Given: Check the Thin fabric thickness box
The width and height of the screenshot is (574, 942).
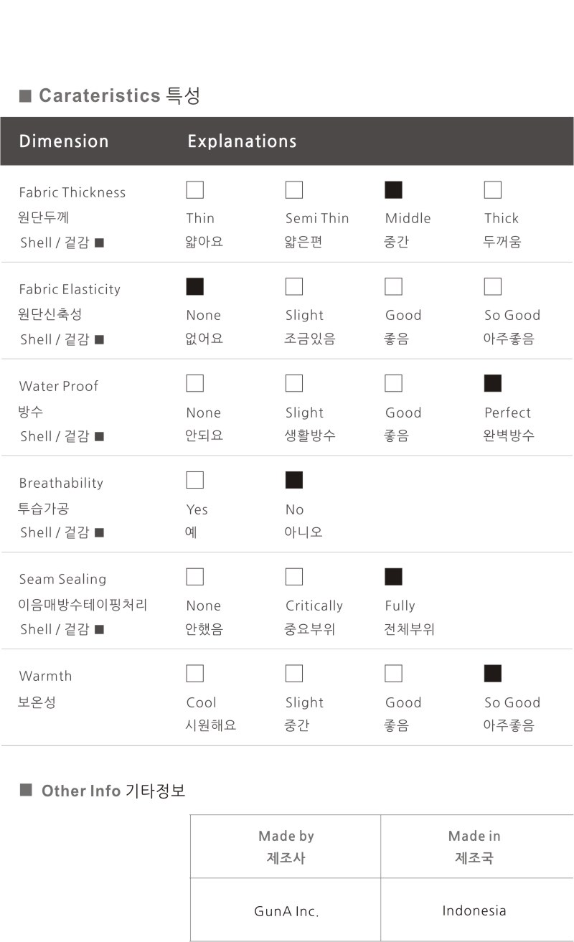Looking at the screenshot, I should [x=194, y=190].
